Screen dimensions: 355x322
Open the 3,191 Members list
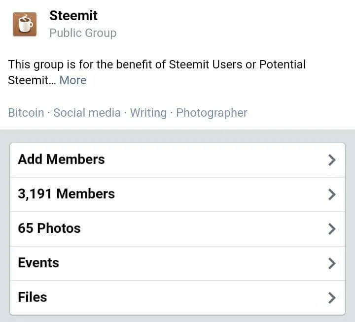[x=177, y=194]
